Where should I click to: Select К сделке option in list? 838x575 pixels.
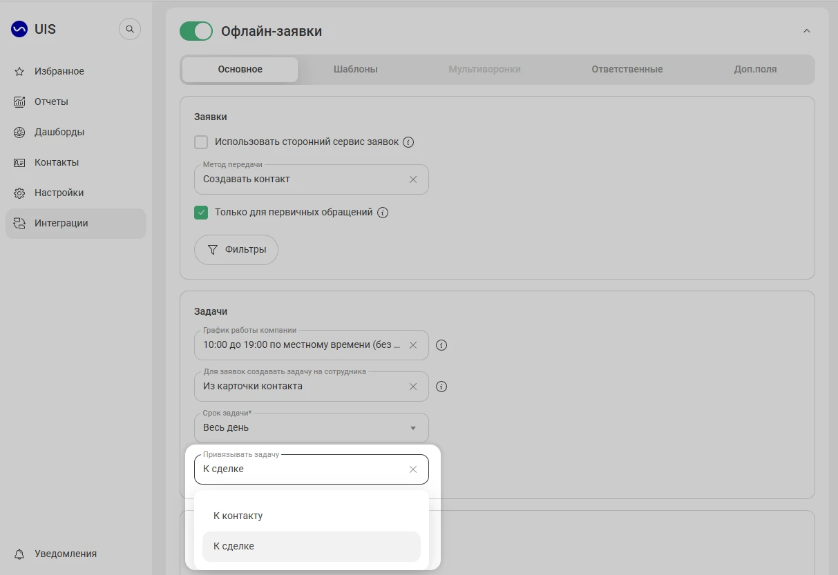(312, 546)
